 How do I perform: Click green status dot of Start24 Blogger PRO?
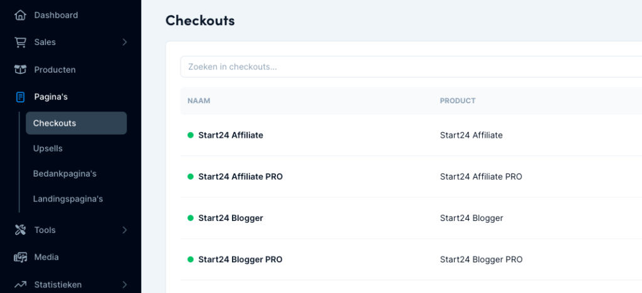point(191,260)
